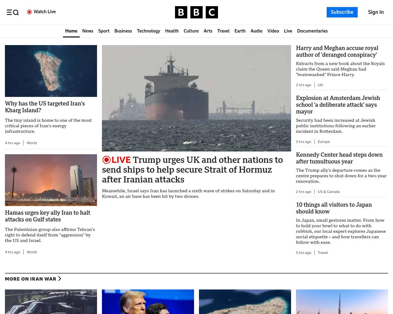The image size is (393, 314).
Task: Click the US & Canada category tag
Action: 329,192
